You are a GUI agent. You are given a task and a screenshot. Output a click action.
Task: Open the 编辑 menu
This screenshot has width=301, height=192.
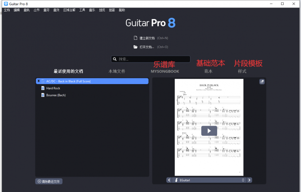pyautogui.click(x=17, y=10)
